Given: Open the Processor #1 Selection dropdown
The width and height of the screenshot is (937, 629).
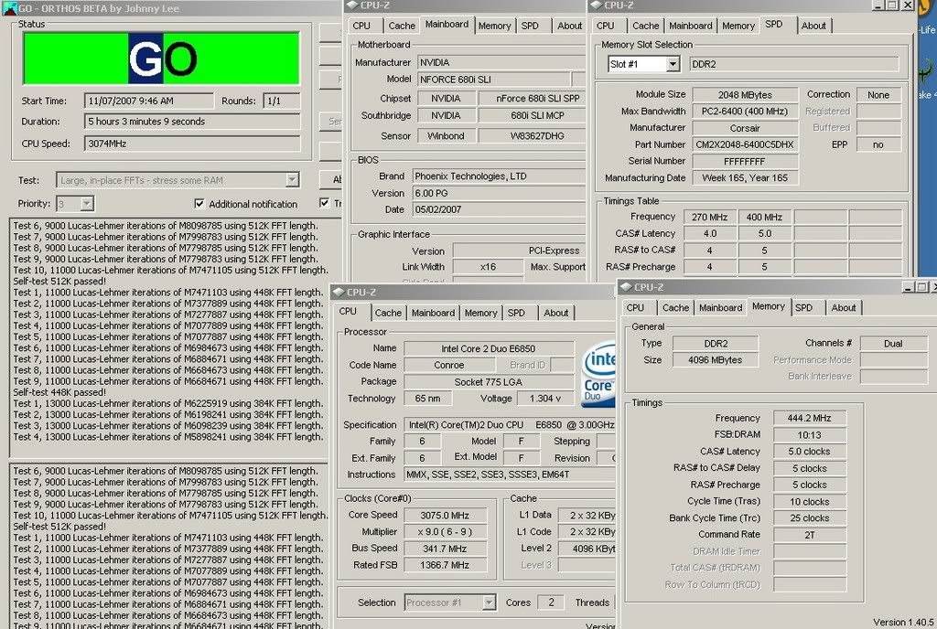Looking at the screenshot, I should pos(489,602).
